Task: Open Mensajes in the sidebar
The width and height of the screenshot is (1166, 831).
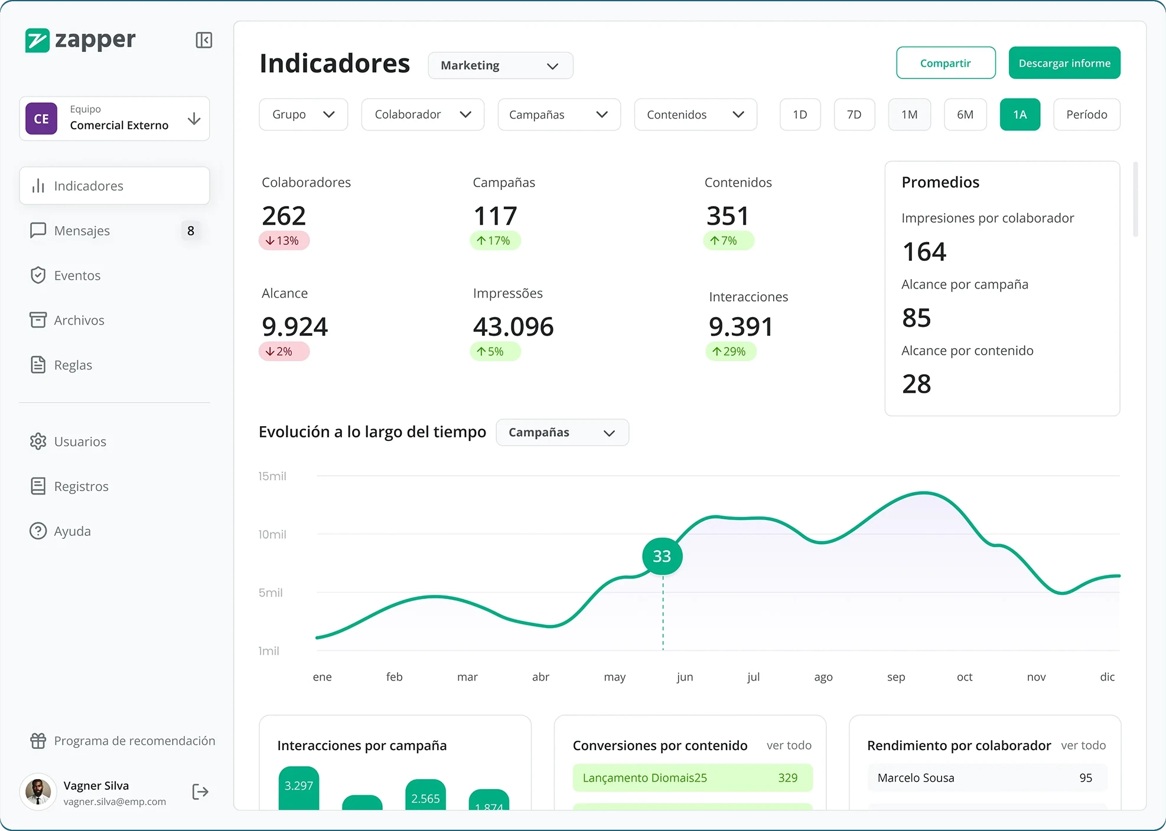Action: coord(115,230)
